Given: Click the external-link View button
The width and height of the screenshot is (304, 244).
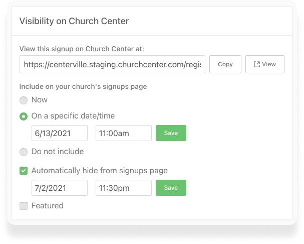Looking at the screenshot, I should [265, 64].
